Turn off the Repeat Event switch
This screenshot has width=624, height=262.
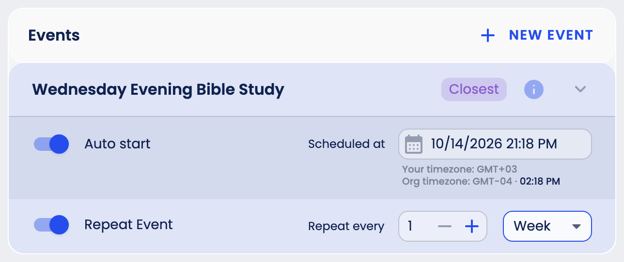click(x=51, y=225)
